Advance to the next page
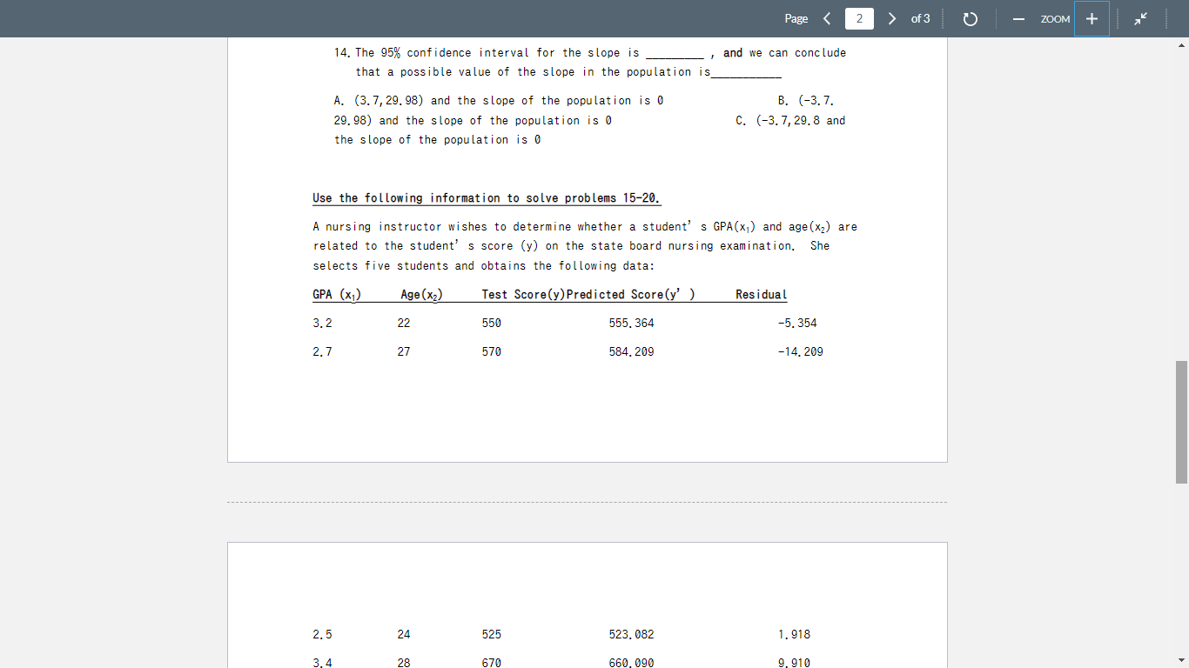 pyautogui.click(x=890, y=18)
